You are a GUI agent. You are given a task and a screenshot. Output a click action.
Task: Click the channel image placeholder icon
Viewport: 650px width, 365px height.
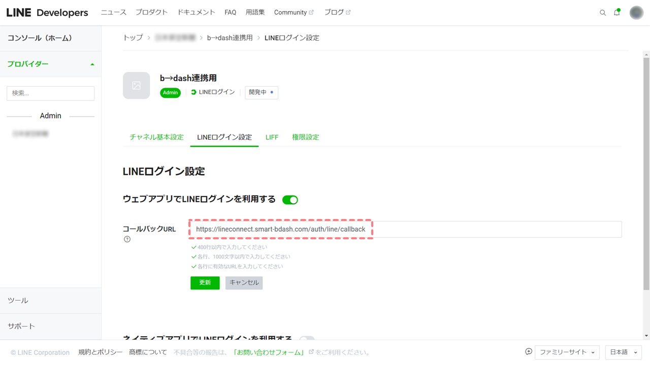[137, 85]
